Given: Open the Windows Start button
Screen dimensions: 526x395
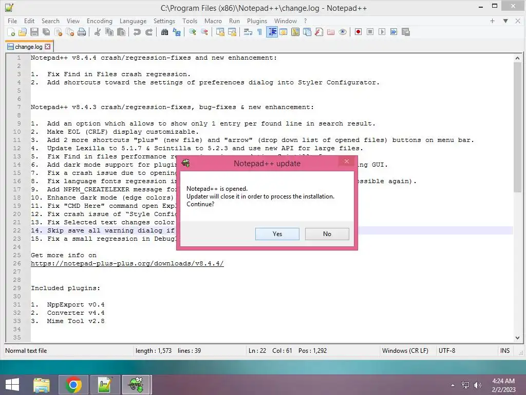Looking at the screenshot, I should pos(12,385).
